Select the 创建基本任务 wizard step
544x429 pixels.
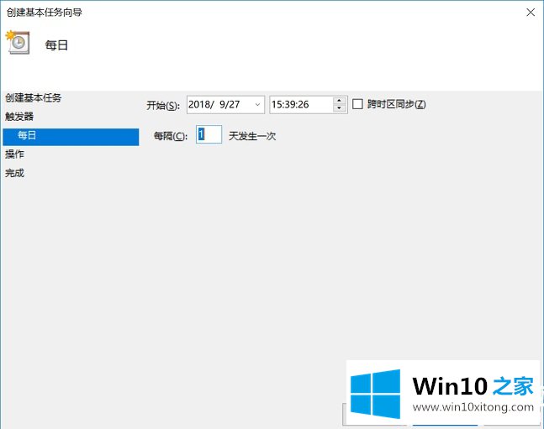click(33, 97)
